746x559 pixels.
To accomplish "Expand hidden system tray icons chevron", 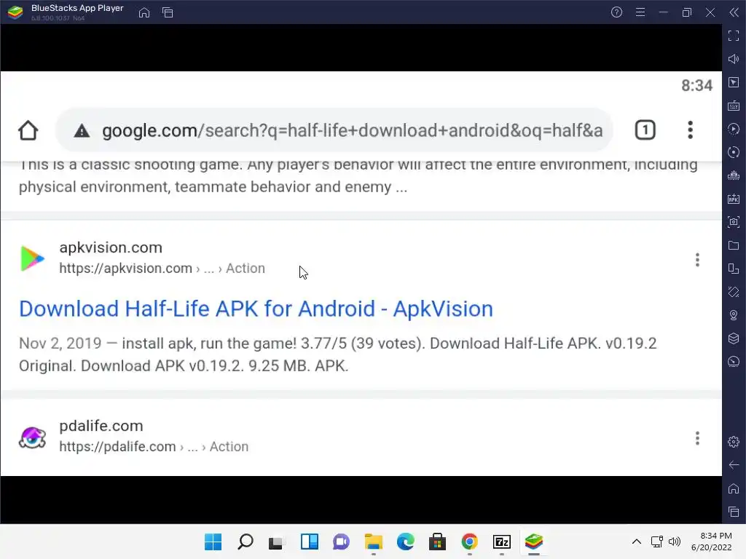I will pyautogui.click(x=637, y=542).
